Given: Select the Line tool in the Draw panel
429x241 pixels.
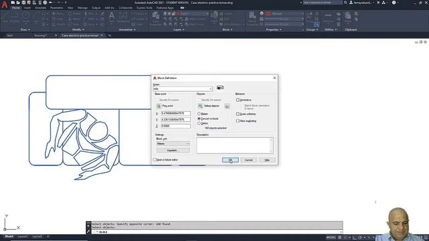Looking at the screenshot, I should tap(5, 17).
